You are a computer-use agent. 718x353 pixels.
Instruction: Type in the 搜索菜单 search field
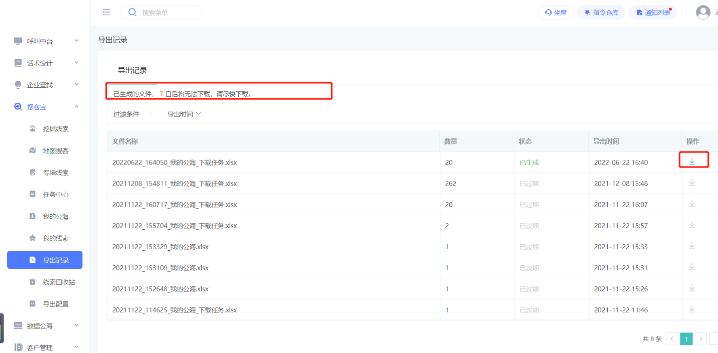(x=168, y=13)
